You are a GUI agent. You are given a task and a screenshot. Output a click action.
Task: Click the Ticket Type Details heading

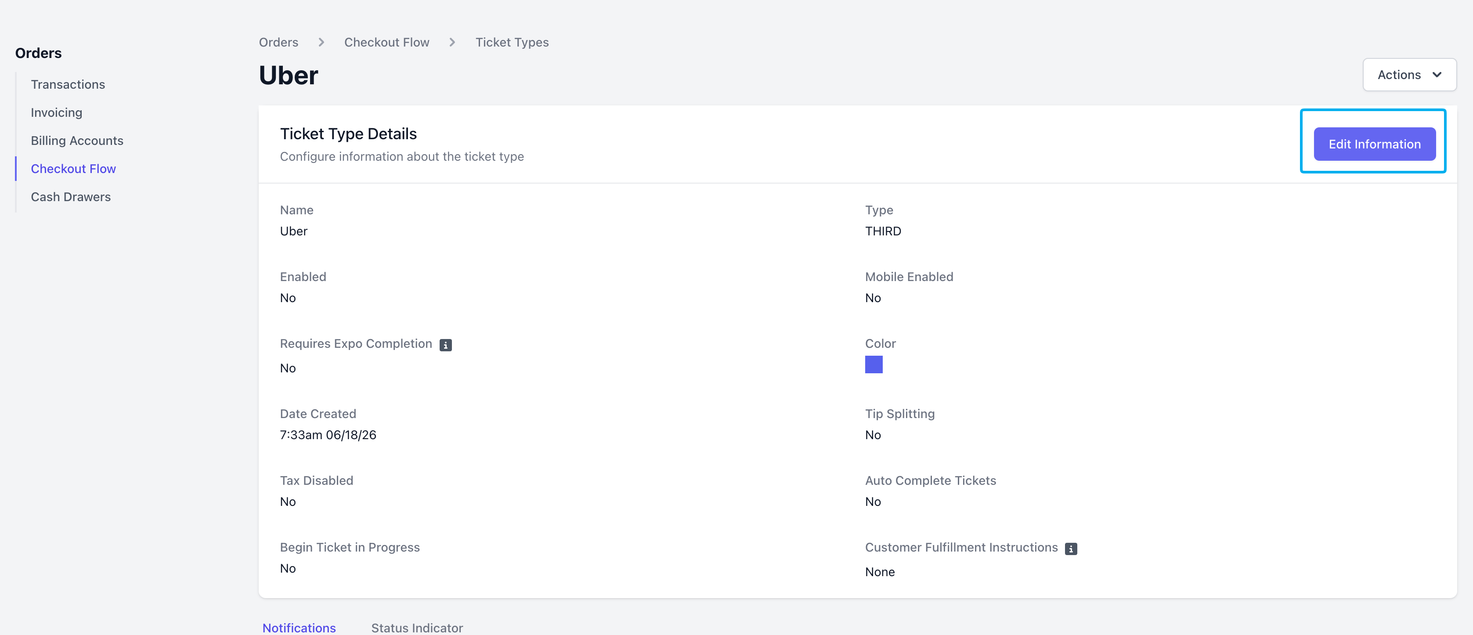[348, 134]
